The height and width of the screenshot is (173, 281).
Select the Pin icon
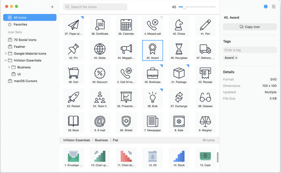(73, 50)
